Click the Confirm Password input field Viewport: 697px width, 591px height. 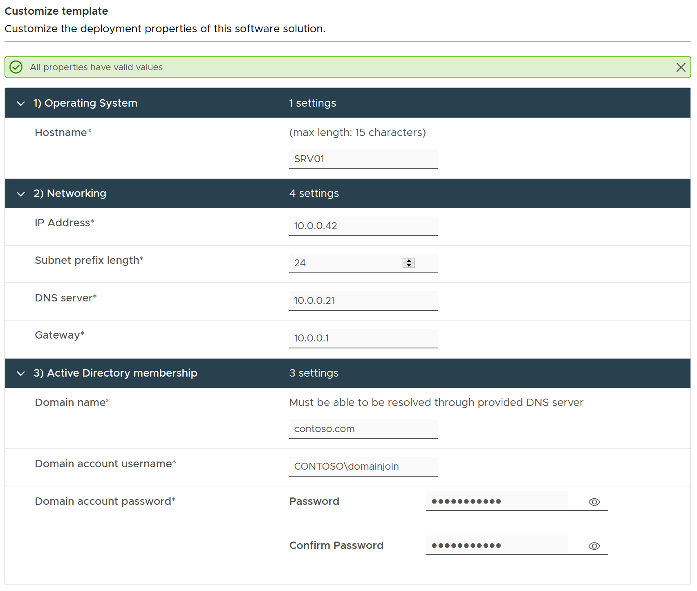(497, 545)
